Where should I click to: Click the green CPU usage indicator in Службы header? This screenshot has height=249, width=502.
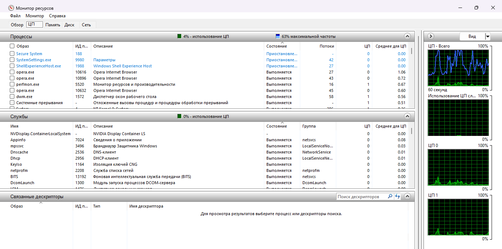click(x=179, y=116)
